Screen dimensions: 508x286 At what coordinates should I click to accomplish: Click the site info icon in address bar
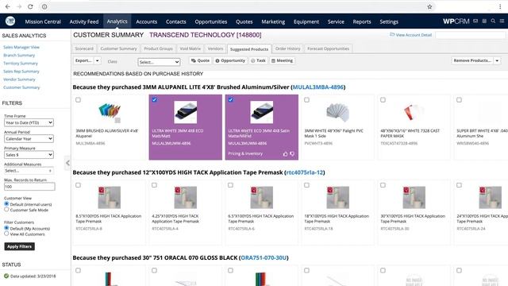coord(44,6)
